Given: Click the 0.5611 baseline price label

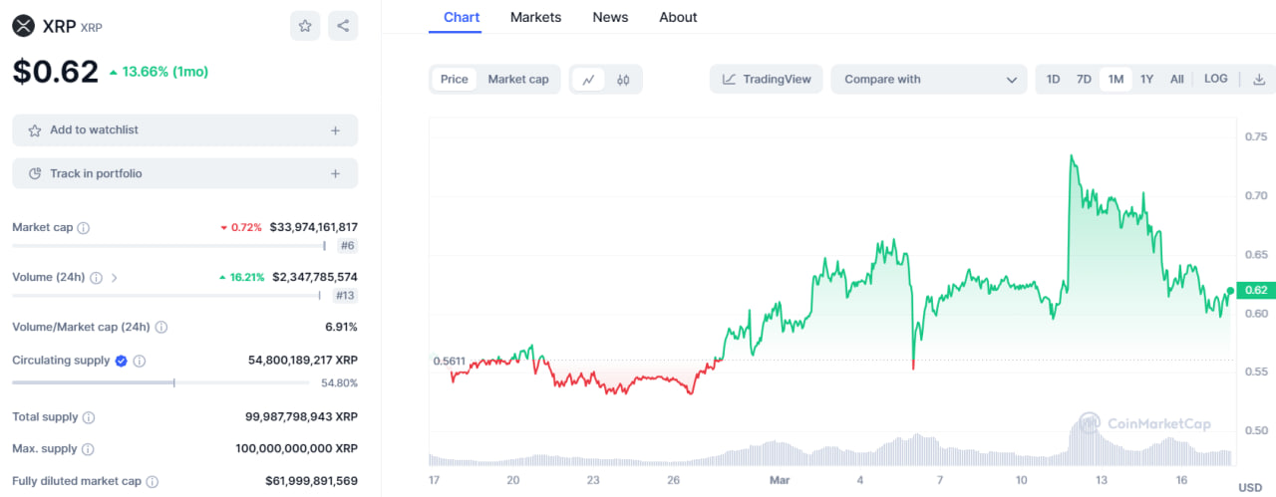Looking at the screenshot, I should (x=449, y=362).
